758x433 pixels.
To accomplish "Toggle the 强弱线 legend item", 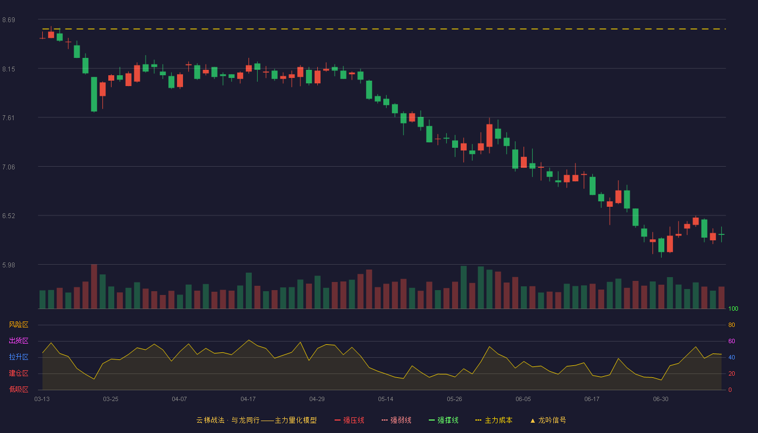I will pyautogui.click(x=396, y=420).
